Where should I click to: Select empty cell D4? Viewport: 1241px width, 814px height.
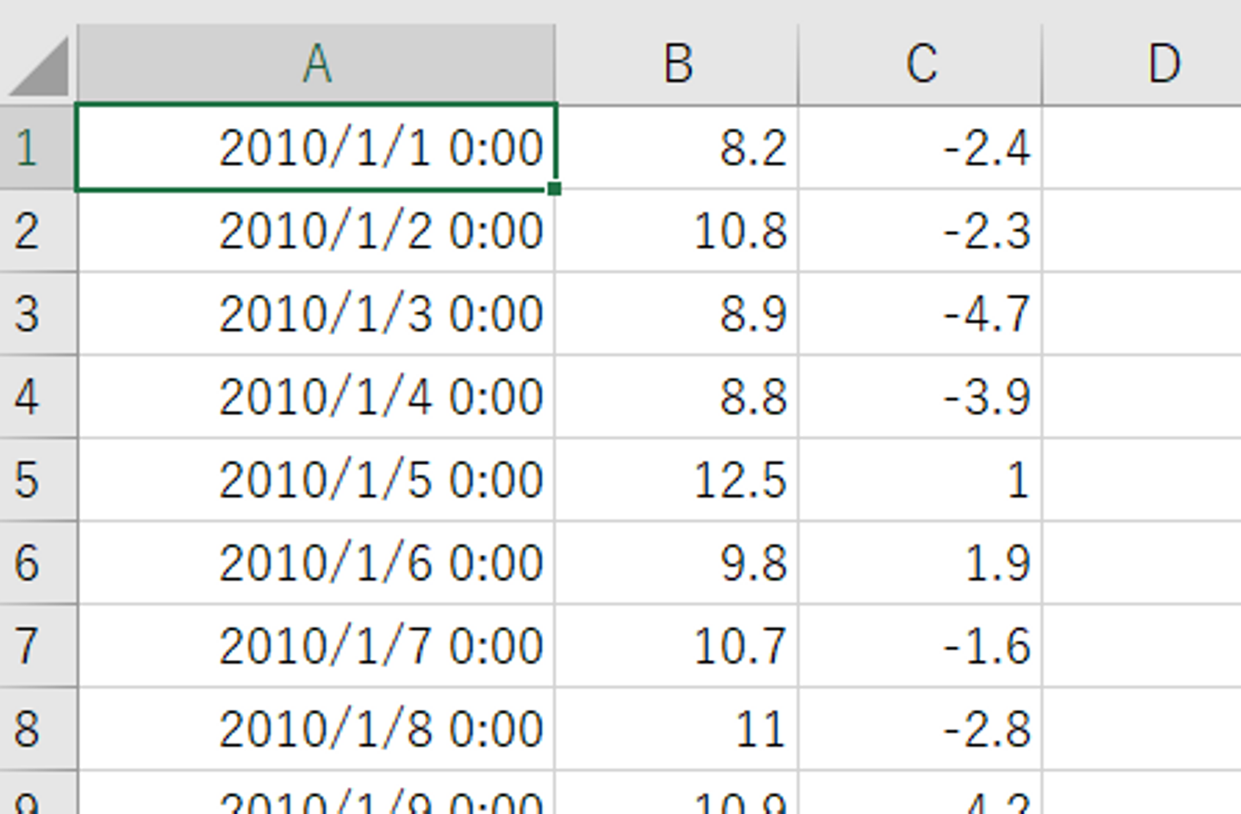click(x=1142, y=397)
